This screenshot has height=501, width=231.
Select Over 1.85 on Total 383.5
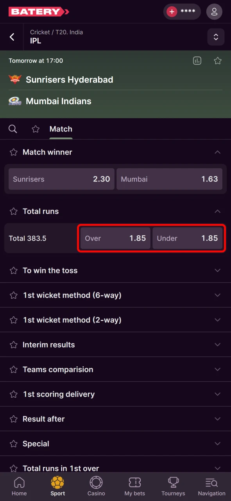115,238
